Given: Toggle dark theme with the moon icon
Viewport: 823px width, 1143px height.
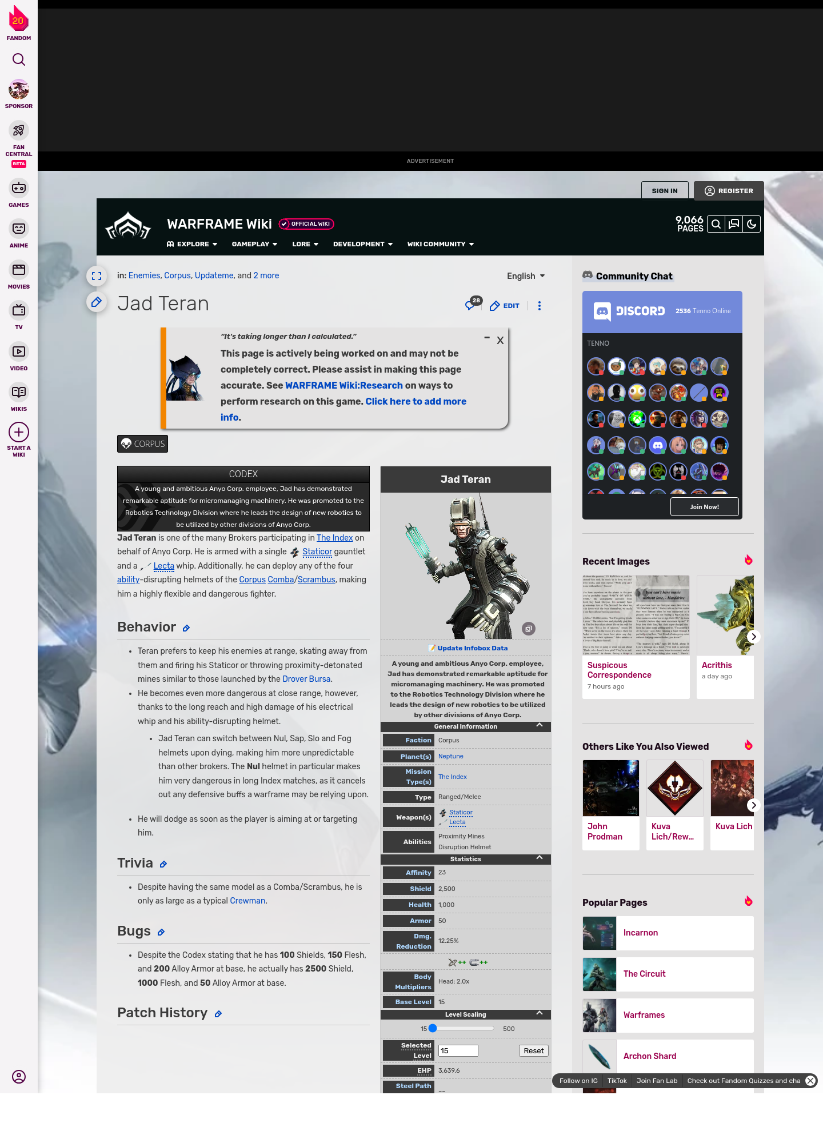Looking at the screenshot, I should tap(752, 224).
